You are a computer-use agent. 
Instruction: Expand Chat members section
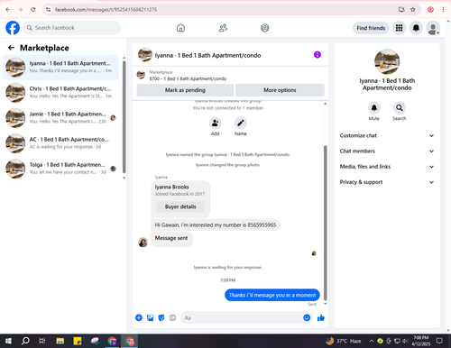(x=387, y=151)
